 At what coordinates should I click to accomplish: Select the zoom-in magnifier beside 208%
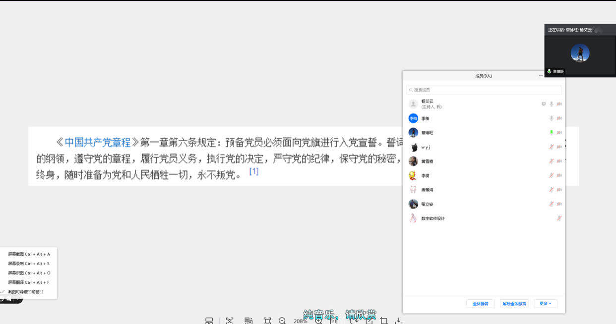[x=319, y=321]
